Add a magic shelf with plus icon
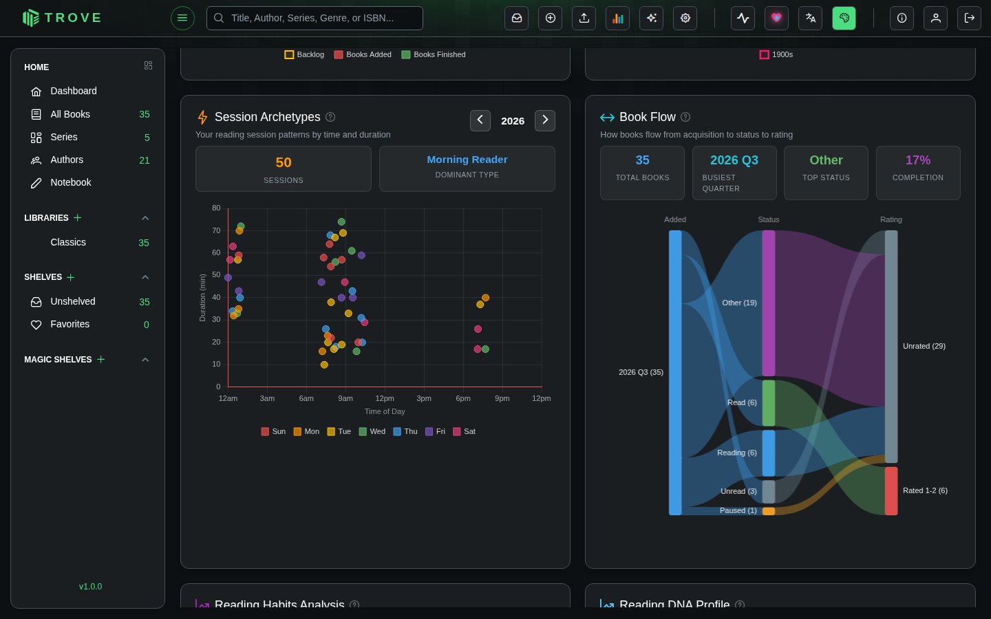 (100, 359)
